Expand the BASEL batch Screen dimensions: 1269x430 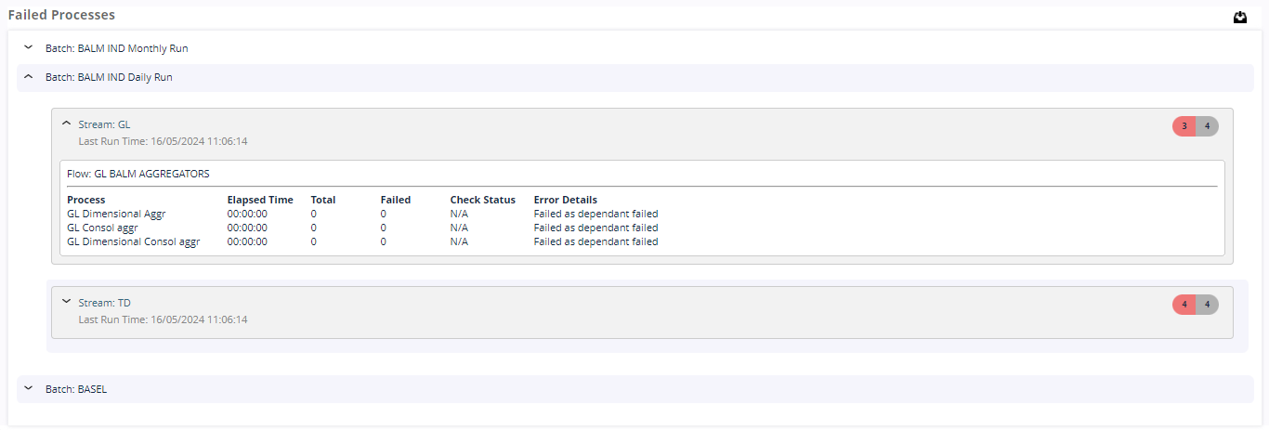[x=28, y=388]
